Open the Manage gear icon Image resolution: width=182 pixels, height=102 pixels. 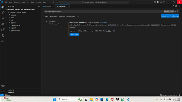point(3,91)
